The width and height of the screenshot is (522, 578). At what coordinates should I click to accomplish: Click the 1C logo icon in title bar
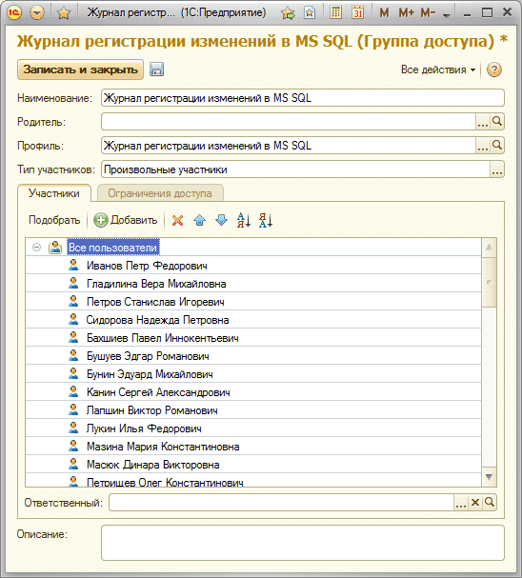coord(14,13)
